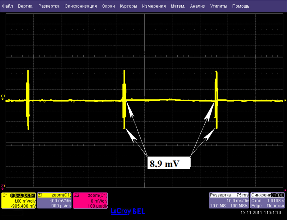Click the LeCroy BEL link
The width and height of the screenshot is (287, 220).
click(x=128, y=211)
